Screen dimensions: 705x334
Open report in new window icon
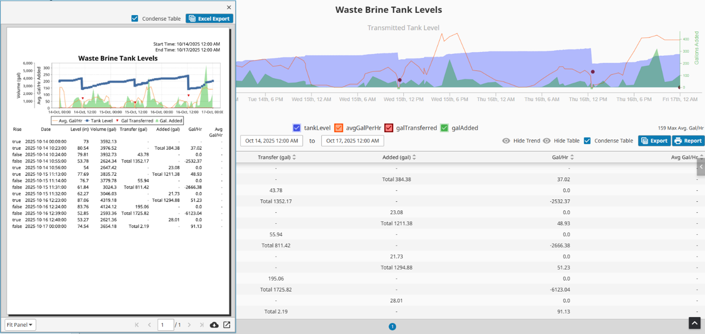click(x=227, y=325)
